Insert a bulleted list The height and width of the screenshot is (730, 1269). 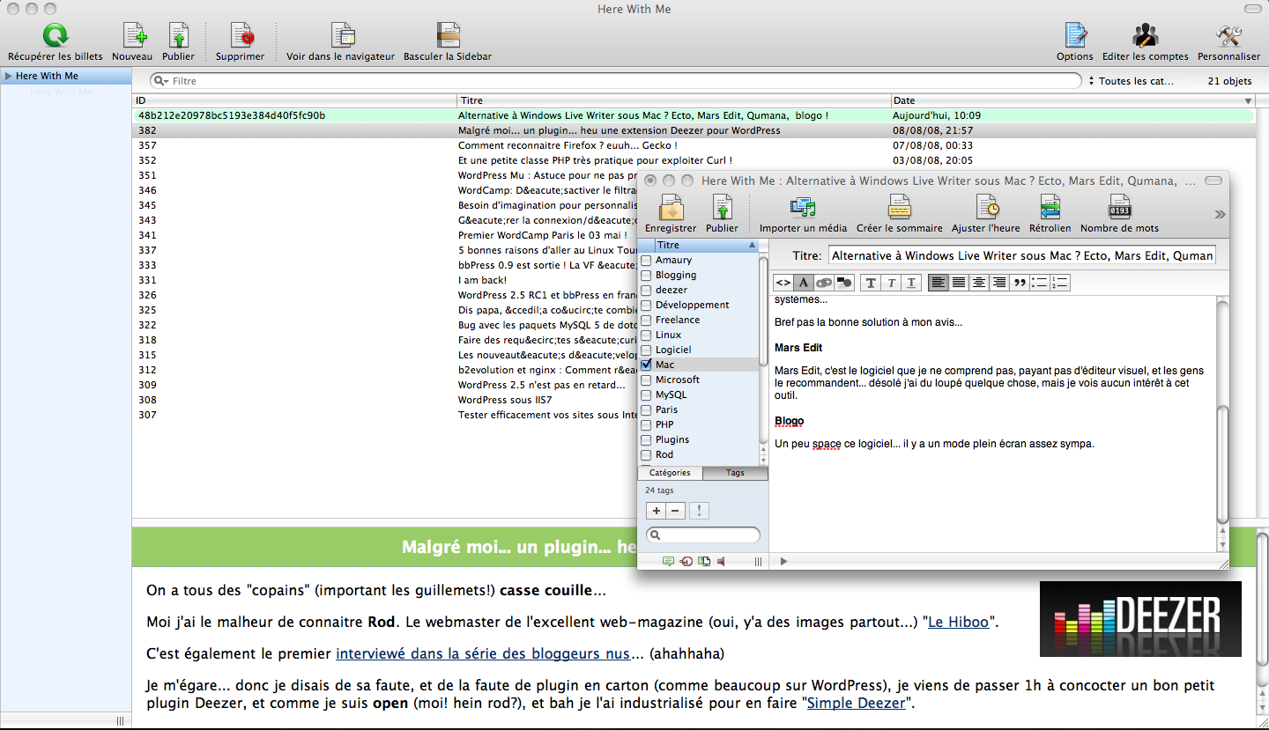pyautogui.click(x=1040, y=283)
